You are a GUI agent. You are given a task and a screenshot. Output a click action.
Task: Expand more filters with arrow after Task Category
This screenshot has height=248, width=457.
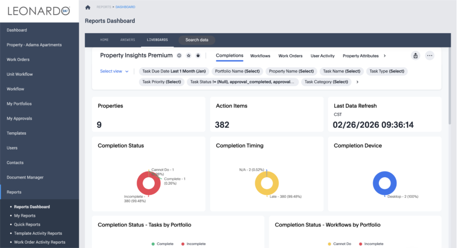point(357,82)
